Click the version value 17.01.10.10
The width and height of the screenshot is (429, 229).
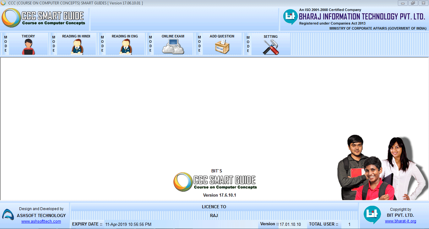[x=290, y=224]
